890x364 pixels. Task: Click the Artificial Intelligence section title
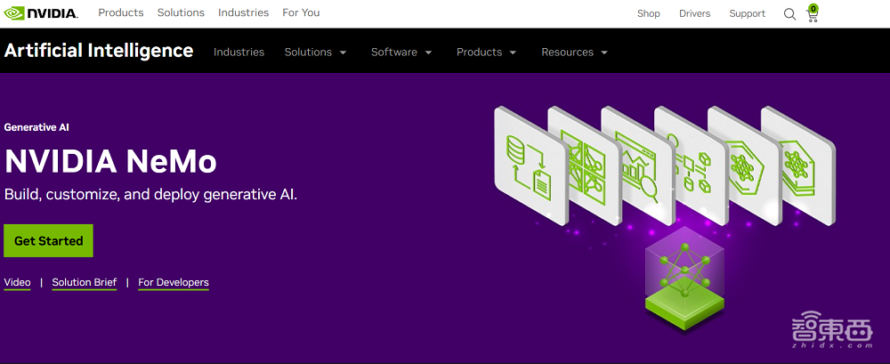(99, 51)
